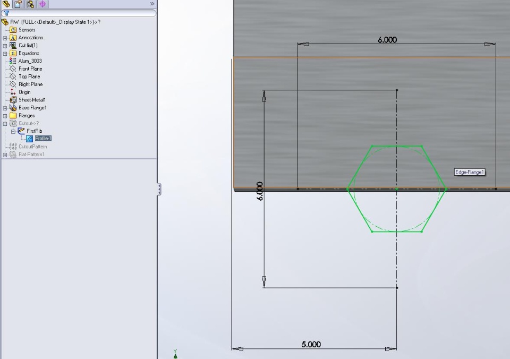The width and height of the screenshot is (510, 359).
Task: Click the Origin axes icon
Action: 13,92
